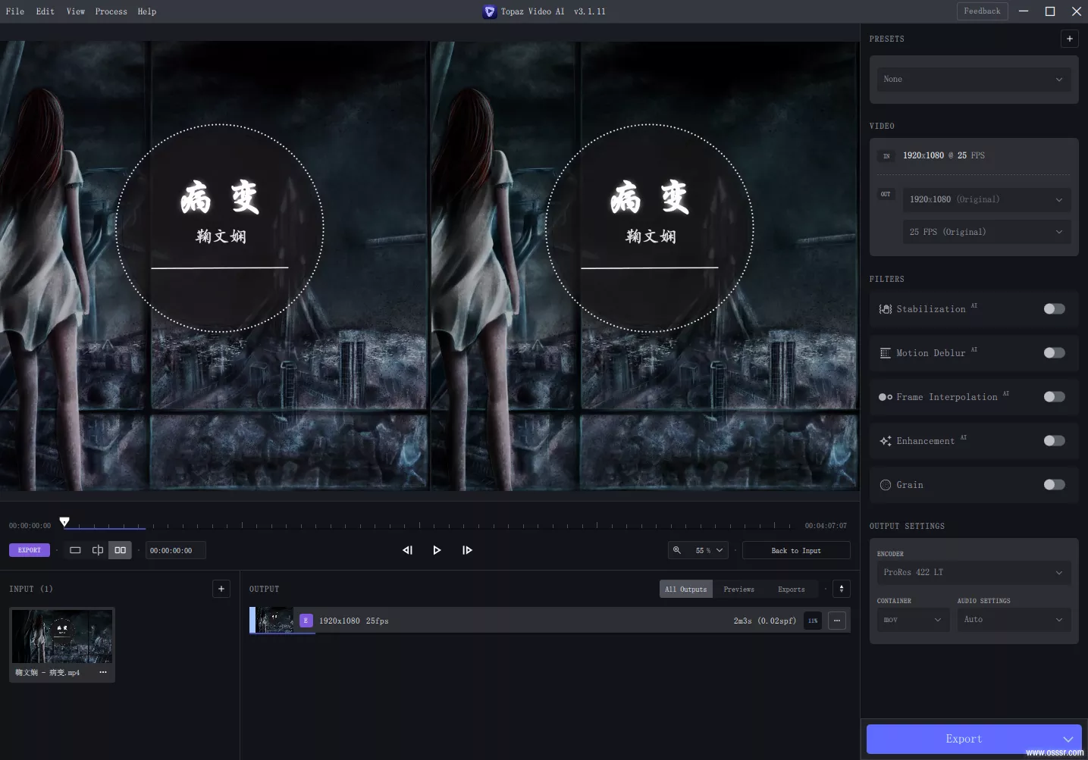
Task: Enable the Grain toggle
Action: (1054, 485)
